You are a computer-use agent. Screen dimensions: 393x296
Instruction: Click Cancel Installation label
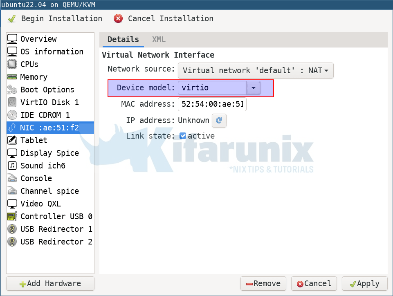point(171,18)
